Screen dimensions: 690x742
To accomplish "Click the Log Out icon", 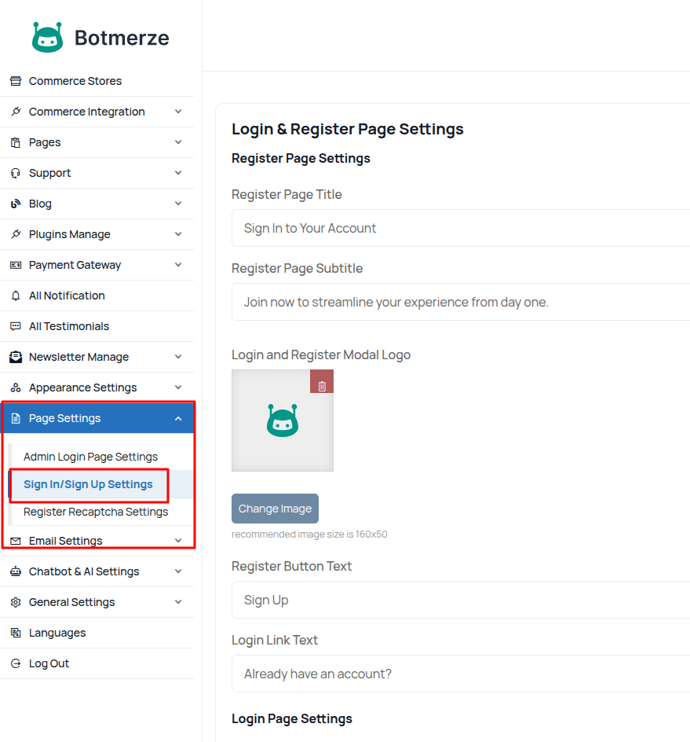I will pos(16,663).
